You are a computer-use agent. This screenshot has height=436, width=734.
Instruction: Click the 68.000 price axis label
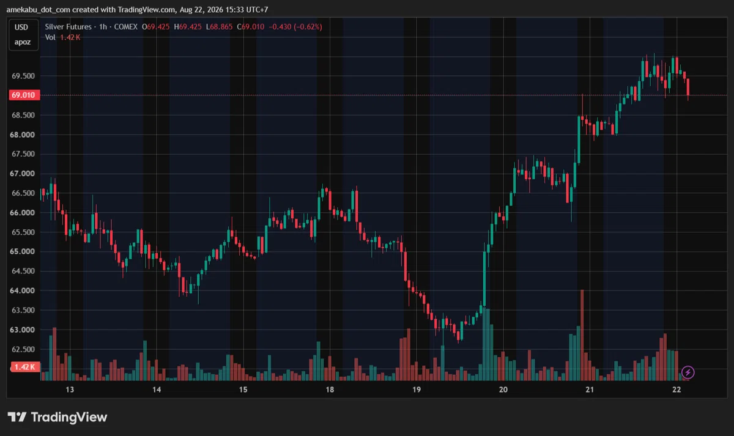(24, 135)
